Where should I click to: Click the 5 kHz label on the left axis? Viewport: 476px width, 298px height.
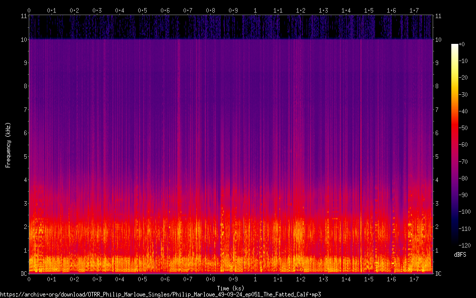click(24, 156)
